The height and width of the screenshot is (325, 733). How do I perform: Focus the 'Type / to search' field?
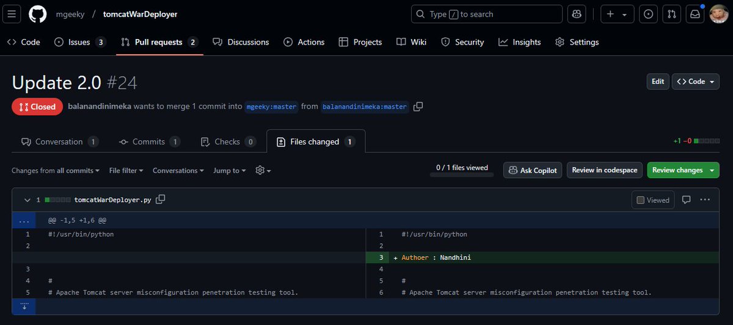tap(487, 14)
